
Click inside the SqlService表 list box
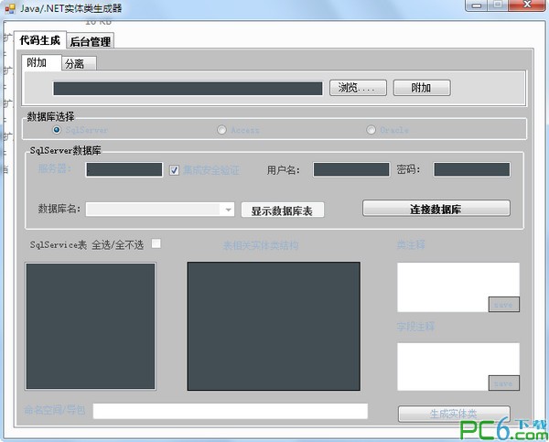click(91, 326)
